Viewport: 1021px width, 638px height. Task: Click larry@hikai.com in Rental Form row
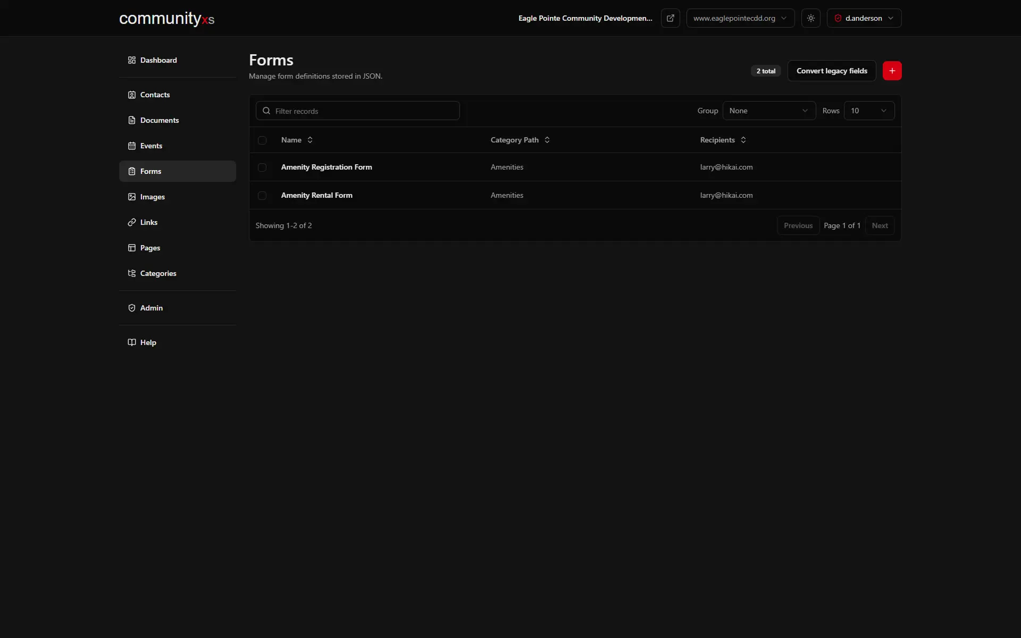(x=726, y=195)
